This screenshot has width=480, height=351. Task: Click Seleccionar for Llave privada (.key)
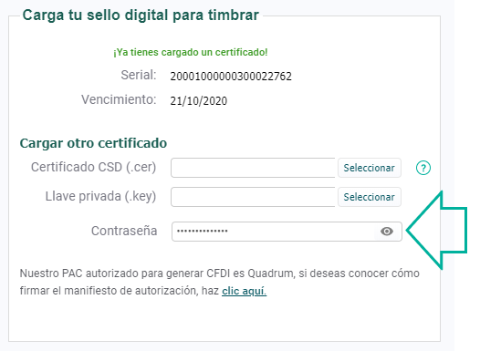click(x=370, y=197)
